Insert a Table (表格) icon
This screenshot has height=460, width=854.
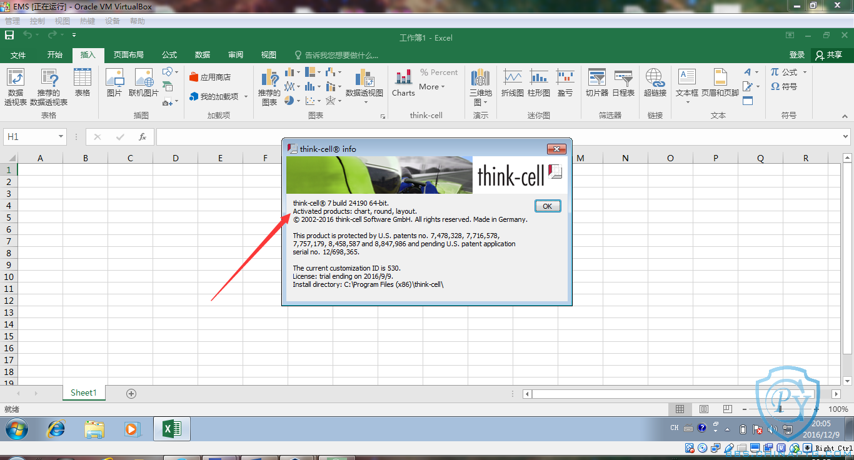click(x=83, y=82)
